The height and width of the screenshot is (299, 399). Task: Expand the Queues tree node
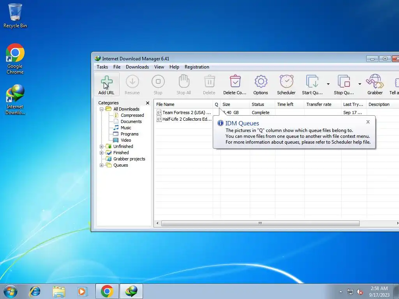point(102,165)
